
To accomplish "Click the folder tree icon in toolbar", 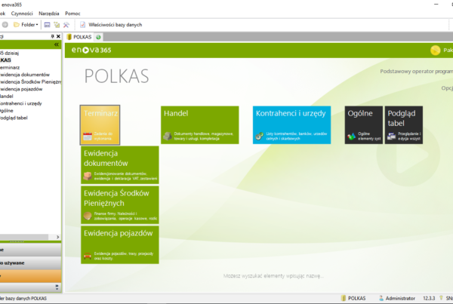I will pyautogui.click(x=57, y=25).
